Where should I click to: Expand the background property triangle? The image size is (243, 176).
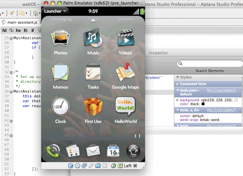(177, 100)
